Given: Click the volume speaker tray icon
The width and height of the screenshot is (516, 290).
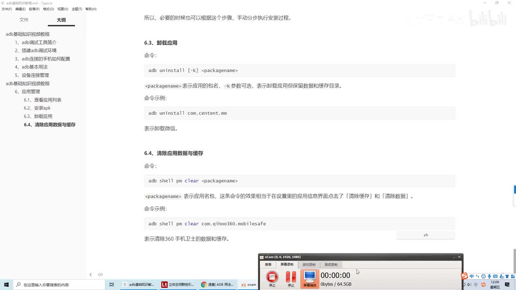Looking at the screenshot, I should pos(470,285).
